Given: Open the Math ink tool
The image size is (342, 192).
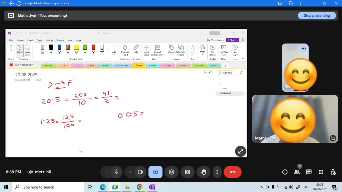Looking at the screenshot, I should tap(202, 49).
